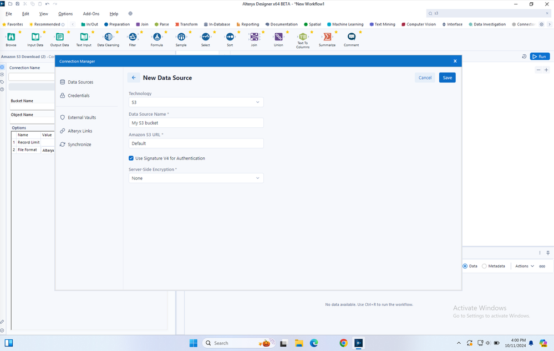Image resolution: width=554 pixels, height=351 pixels.
Task: Select the Text To Columns tool
Action: click(x=303, y=40)
